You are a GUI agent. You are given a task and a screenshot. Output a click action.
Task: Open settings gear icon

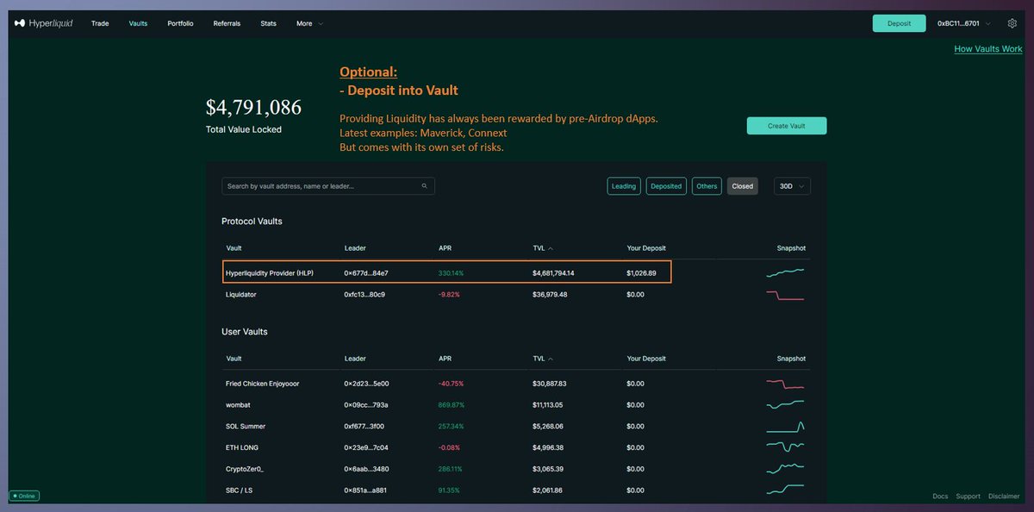click(1012, 23)
